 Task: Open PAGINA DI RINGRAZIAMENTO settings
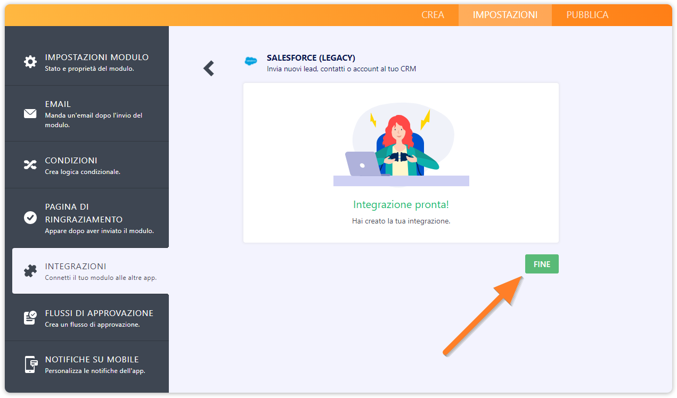click(x=84, y=213)
